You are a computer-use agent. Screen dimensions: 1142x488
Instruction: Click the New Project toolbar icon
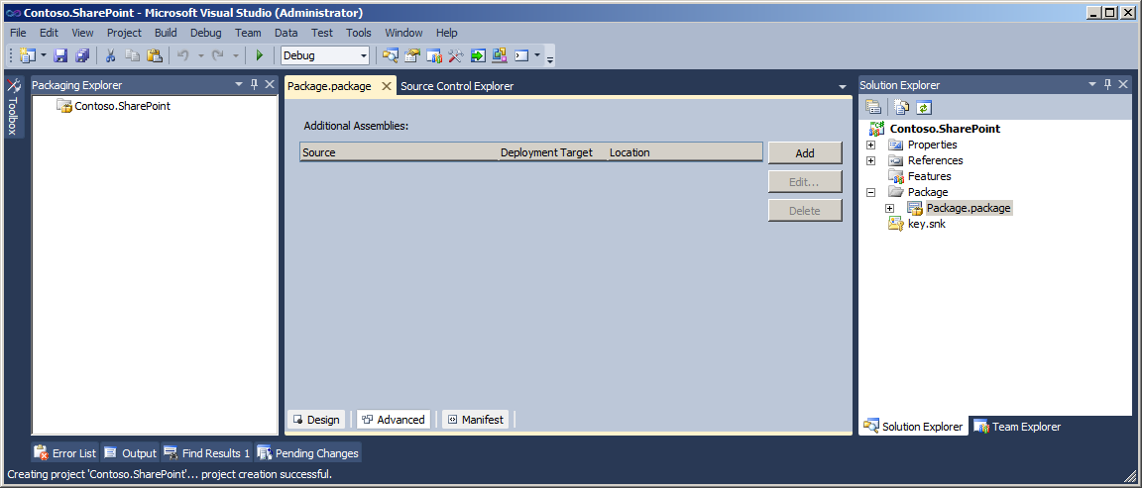(x=27, y=55)
